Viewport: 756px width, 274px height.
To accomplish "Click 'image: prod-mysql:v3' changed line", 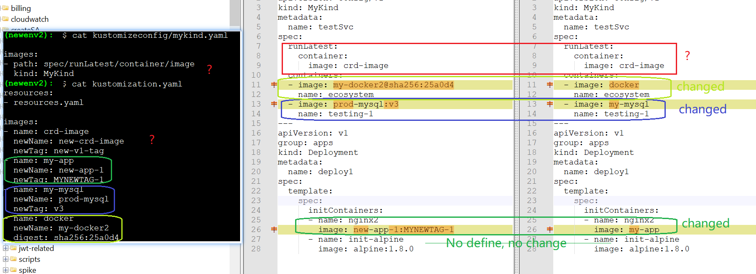I will tap(348, 104).
